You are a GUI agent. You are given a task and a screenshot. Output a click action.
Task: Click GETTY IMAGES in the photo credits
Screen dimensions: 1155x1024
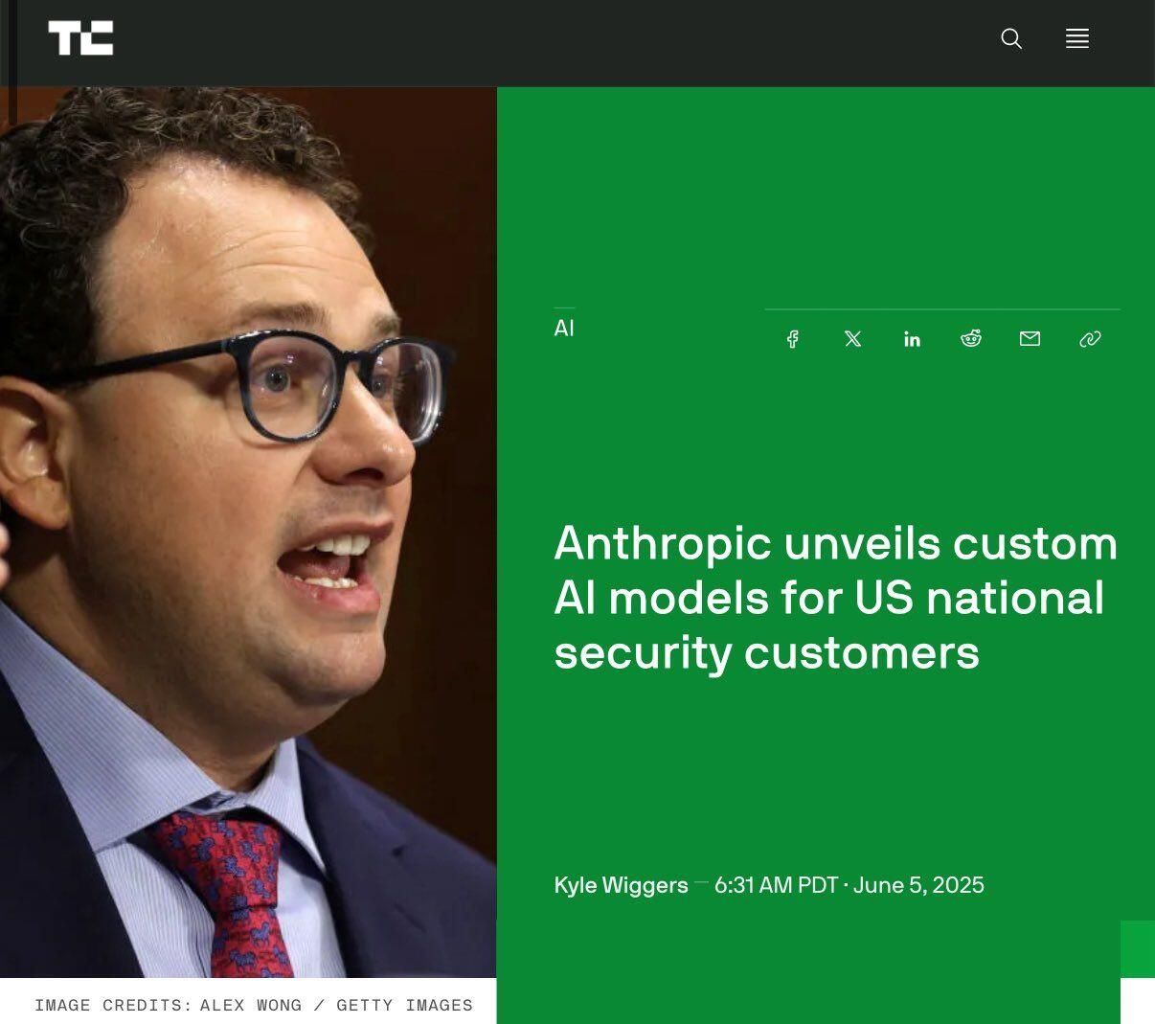point(404,1005)
